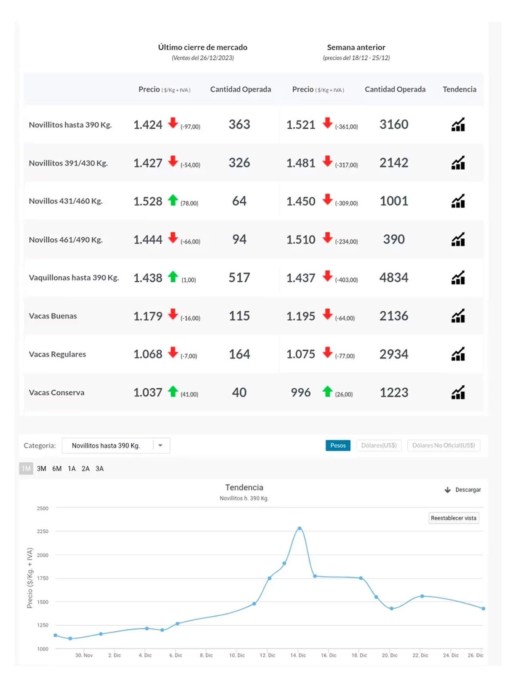Image resolution: width=516 pixels, height=688 pixels.
Task: Select Dólares No Oficial(US$) currency option
Action: tap(443, 445)
